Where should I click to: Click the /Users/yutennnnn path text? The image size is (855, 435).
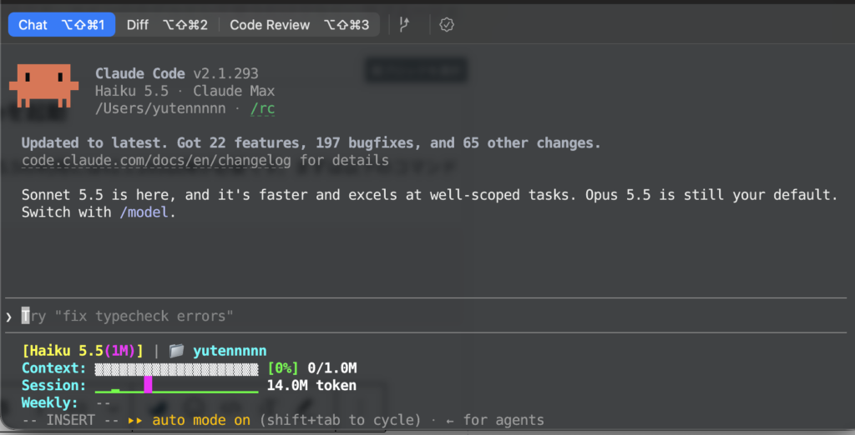160,108
